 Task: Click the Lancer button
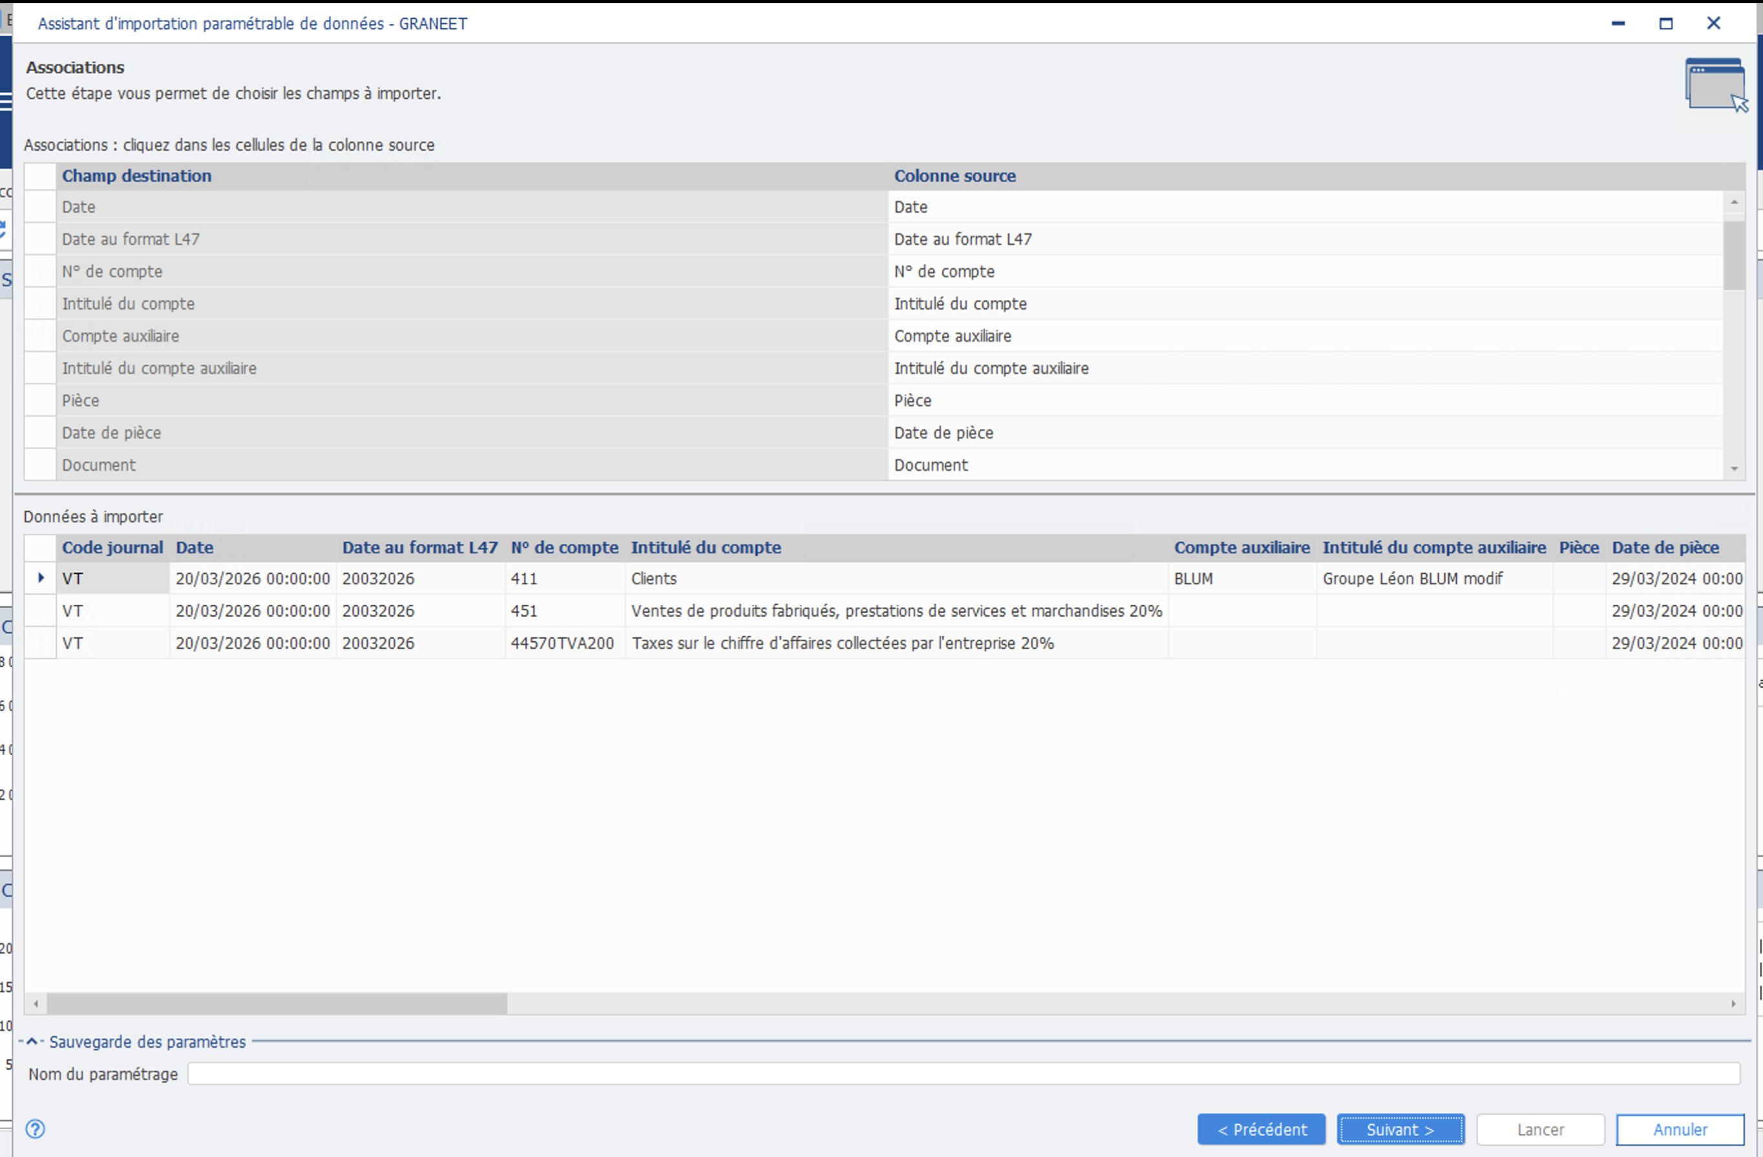click(x=1540, y=1130)
